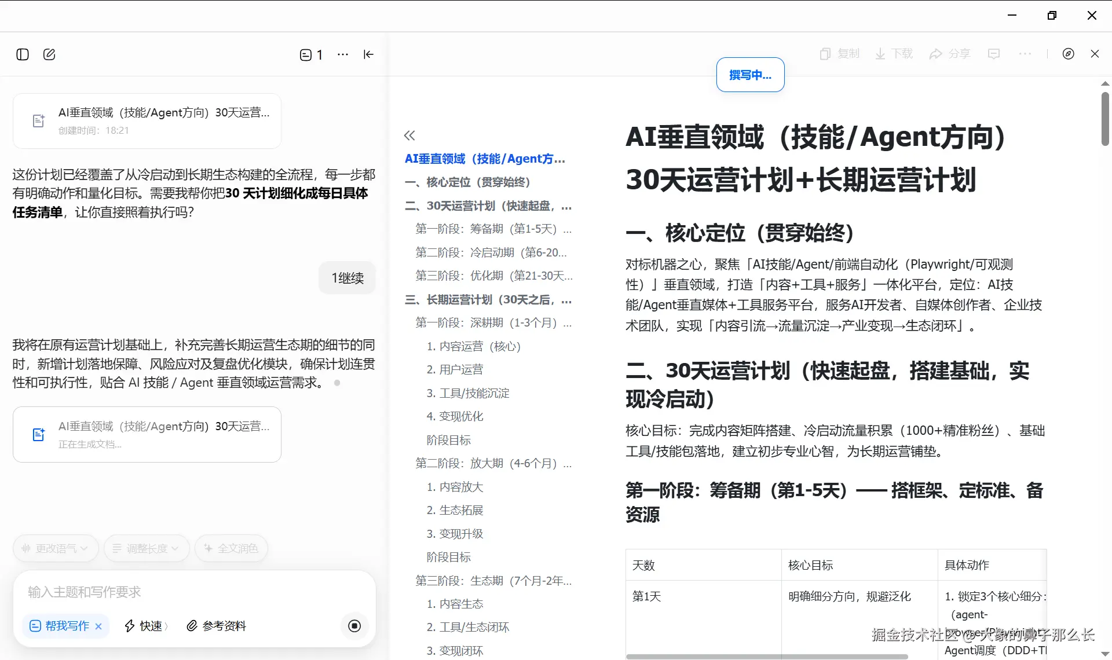The width and height of the screenshot is (1112, 660).
Task: Click the stop generation circle button
Action: [x=354, y=626]
